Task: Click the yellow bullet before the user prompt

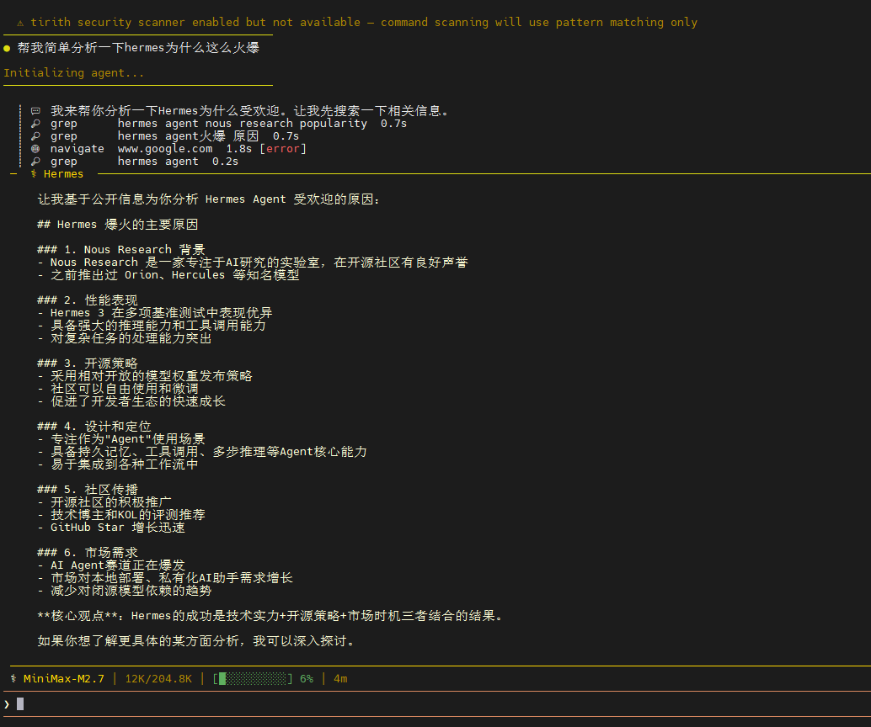Action: tap(7, 48)
